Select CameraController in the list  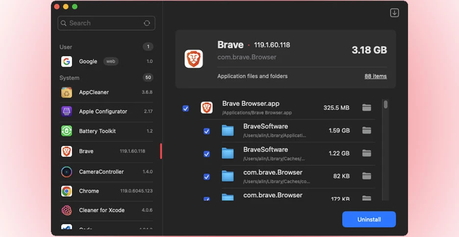coord(106,172)
